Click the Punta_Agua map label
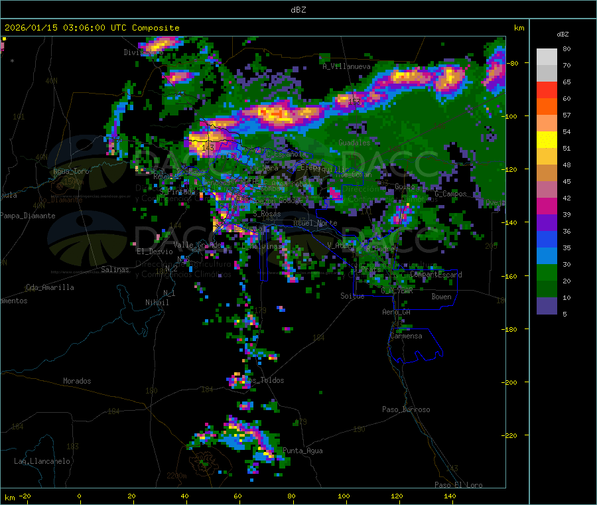This screenshot has width=597, height=505. (x=302, y=451)
